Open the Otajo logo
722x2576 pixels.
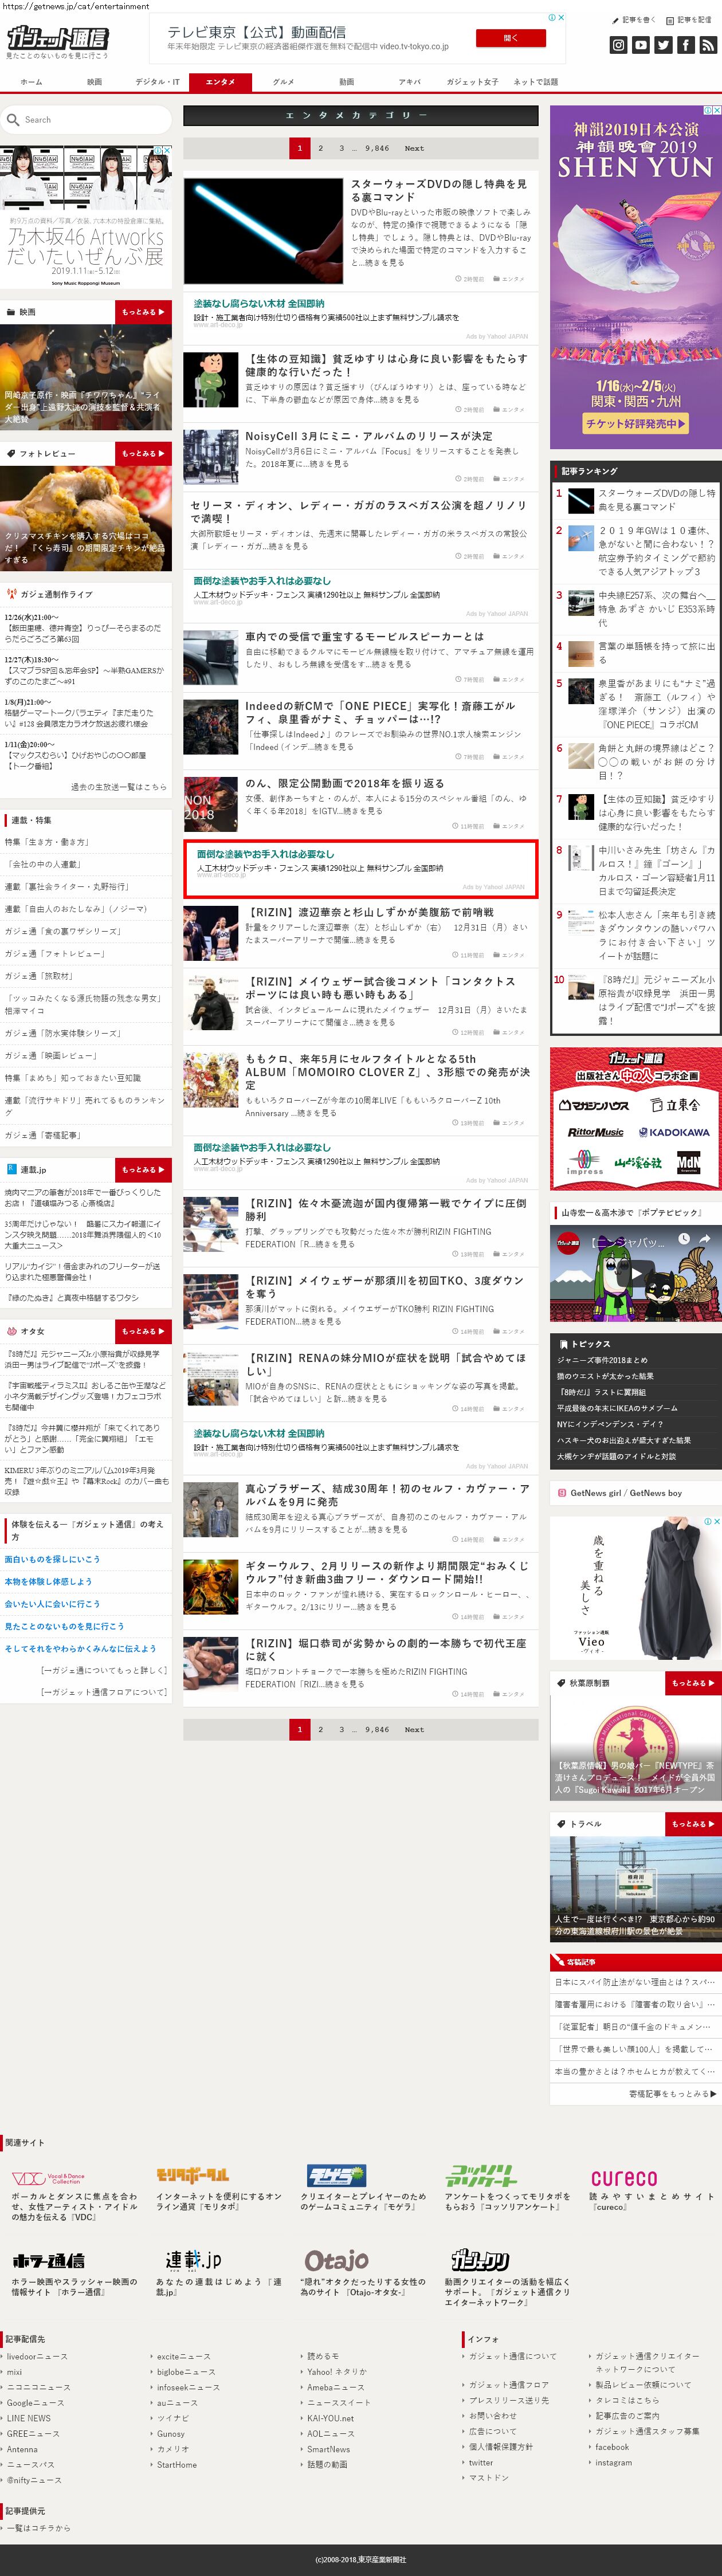pos(336,2259)
